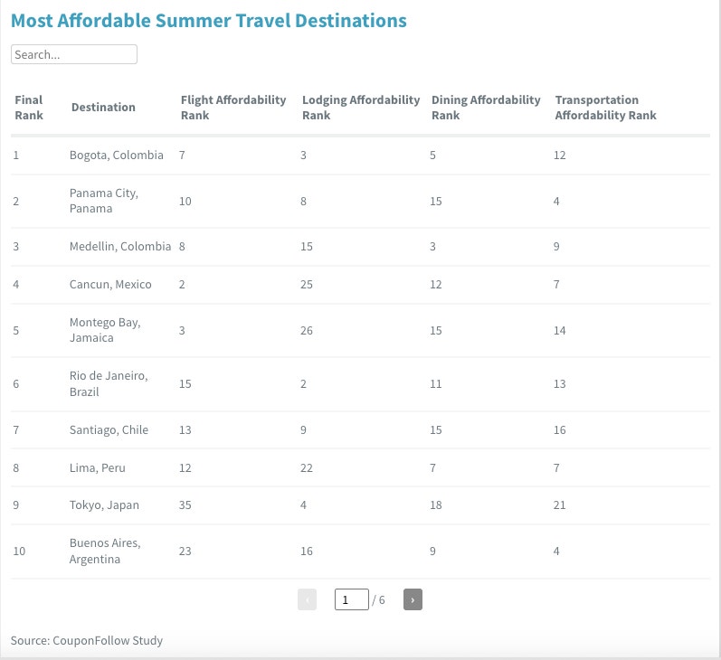Sort by Transportation Affordability Rank header
This screenshot has width=721, height=660.
click(605, 108)
